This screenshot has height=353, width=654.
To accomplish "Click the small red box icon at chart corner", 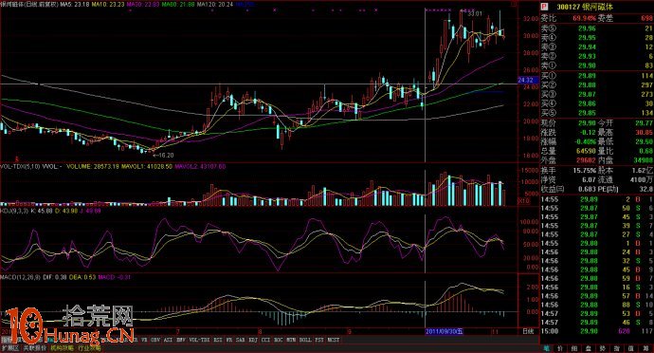I will coord(514,4).
